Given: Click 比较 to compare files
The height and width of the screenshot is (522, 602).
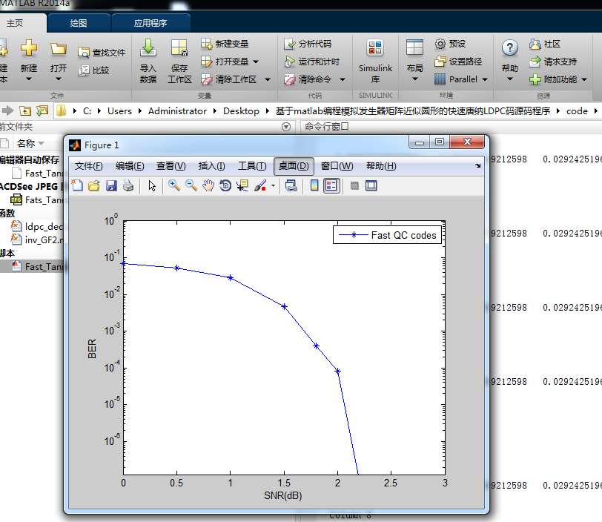Looking at the screenshot, I should pos(93,70).
